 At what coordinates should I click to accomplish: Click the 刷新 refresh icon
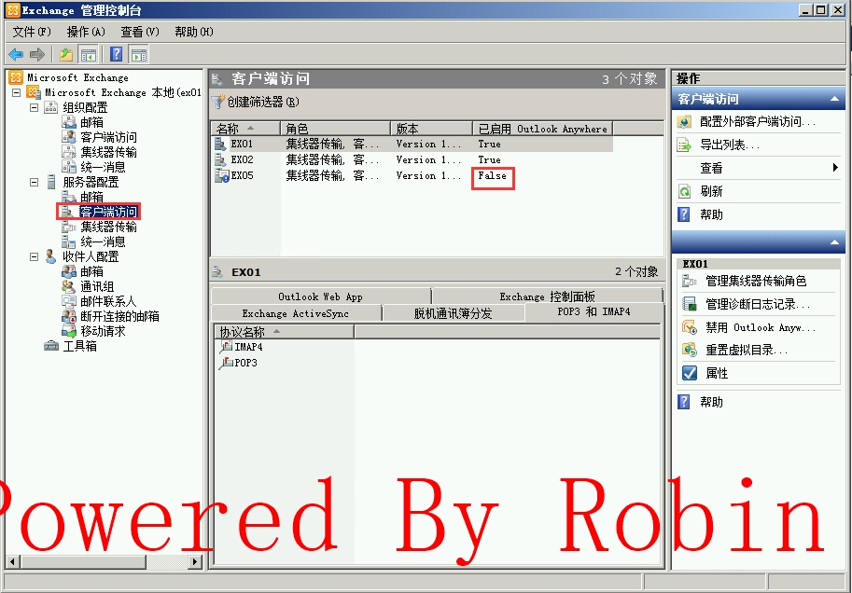click(x=685, y=191)
